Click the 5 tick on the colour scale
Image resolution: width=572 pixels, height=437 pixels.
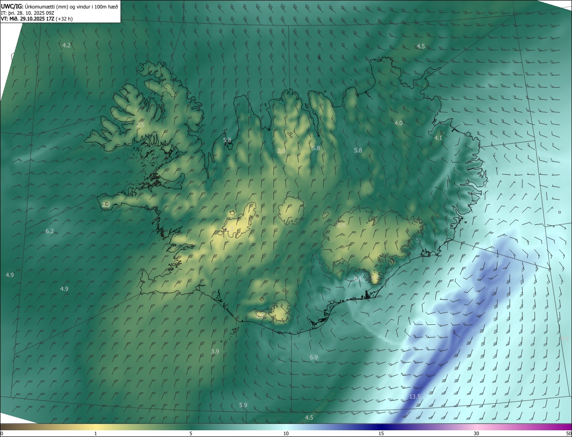click(x=191, y=433)
